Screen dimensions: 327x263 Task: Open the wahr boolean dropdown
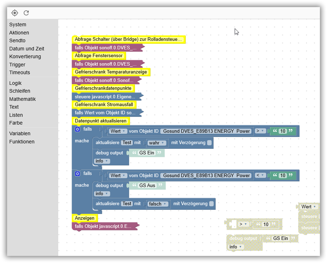[x=157, y=143]
